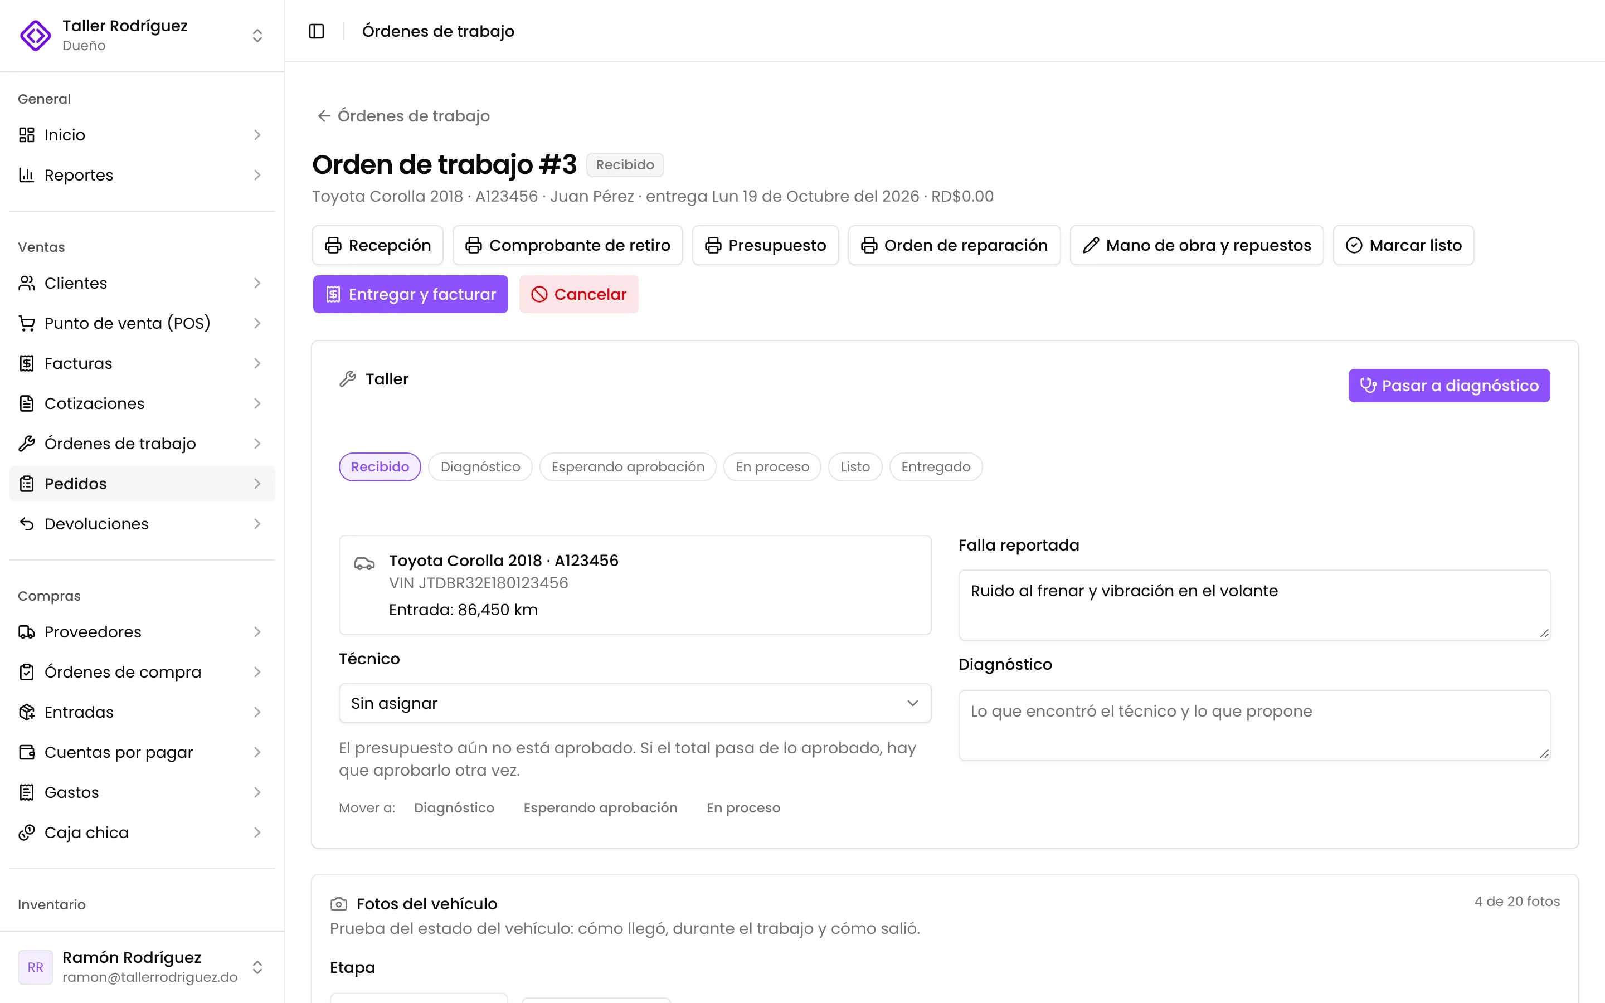Click the Órdenes de compra clipboard icon
This screenshot has height=1003, width=1605.
point(27,672)
